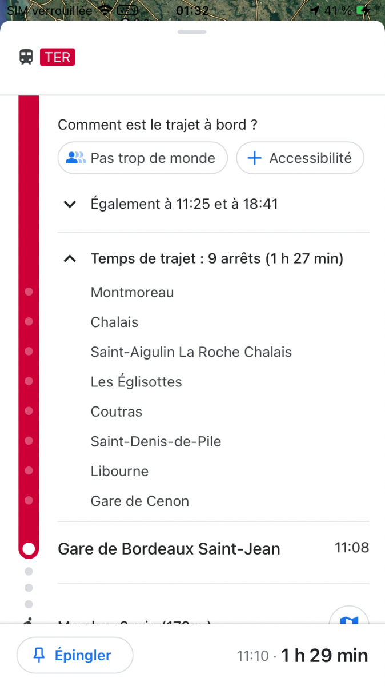The height and width of the screenshot is (686, 385).
Task: Collapse the Temps de trajet stops list
Action: coord(70,259)
